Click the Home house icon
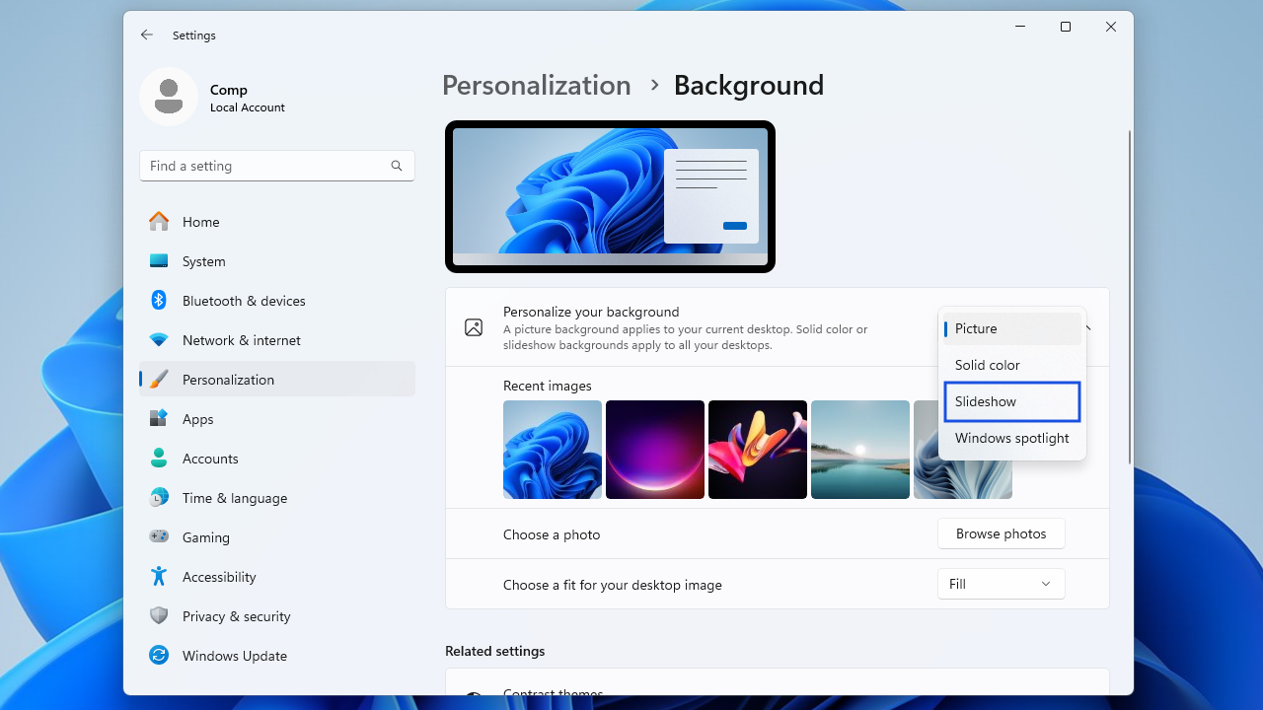The image size is (1263, 710). point(159,222)
